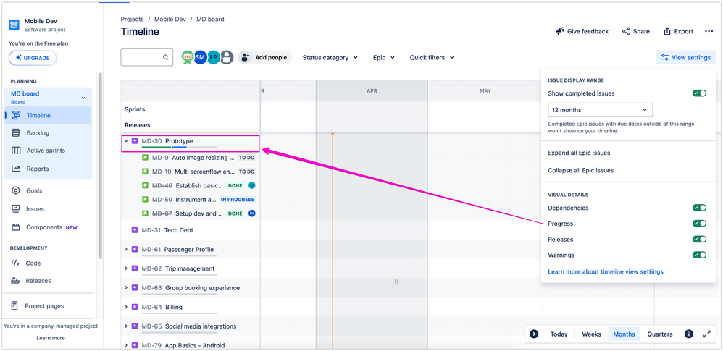Click the timeline legend info icon

coord(689,334)
